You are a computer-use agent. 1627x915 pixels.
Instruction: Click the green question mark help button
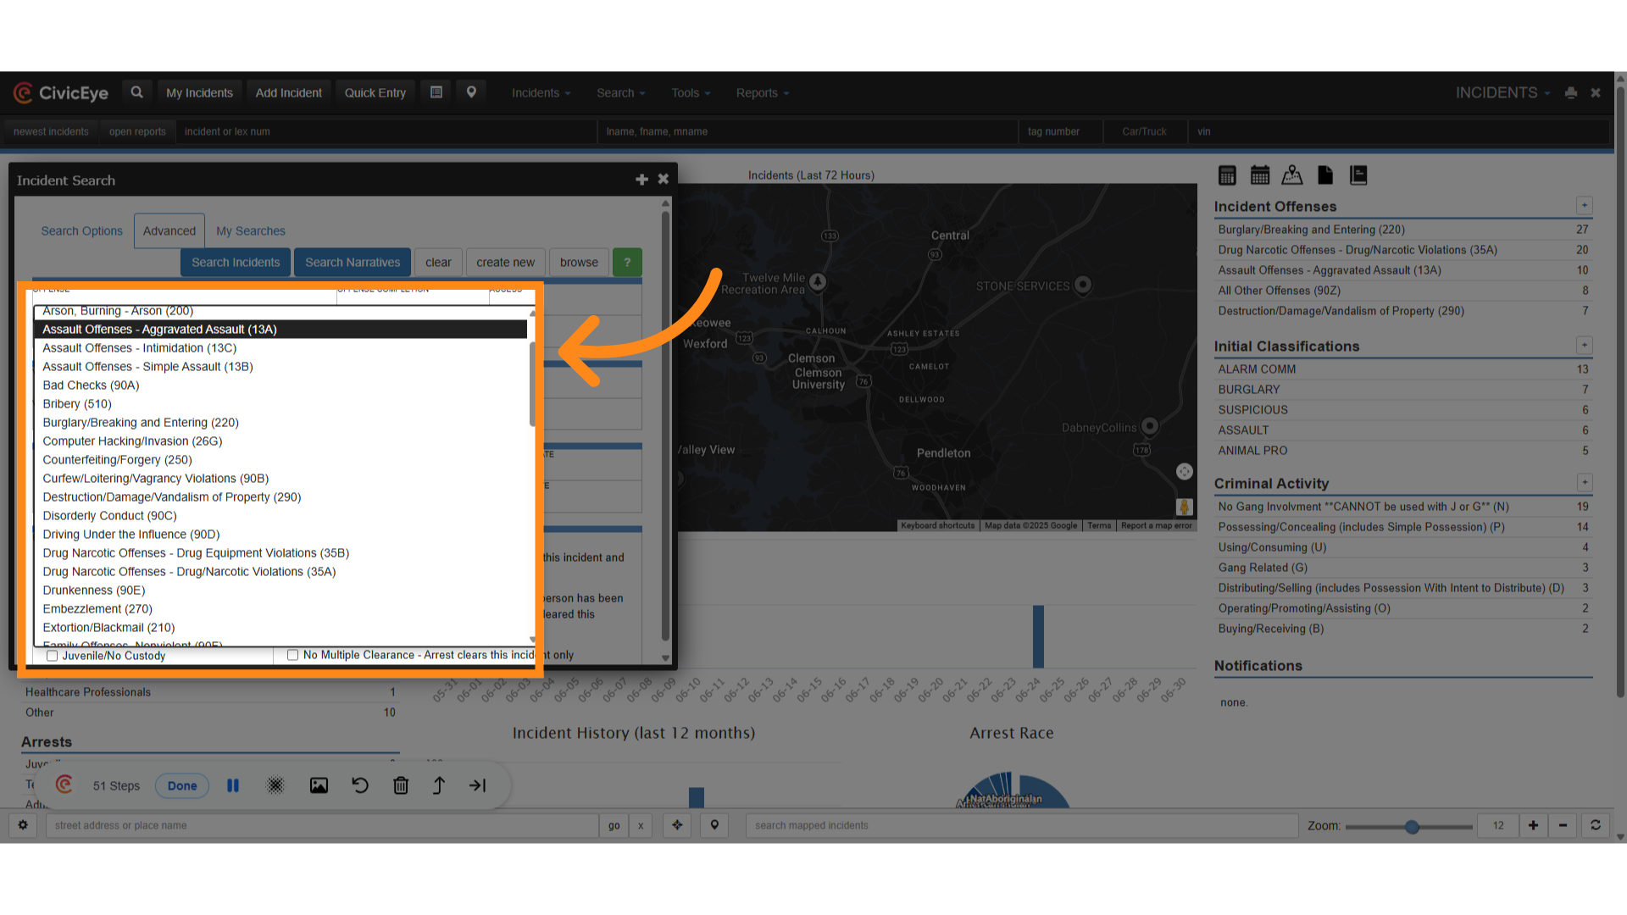(627, 263)
